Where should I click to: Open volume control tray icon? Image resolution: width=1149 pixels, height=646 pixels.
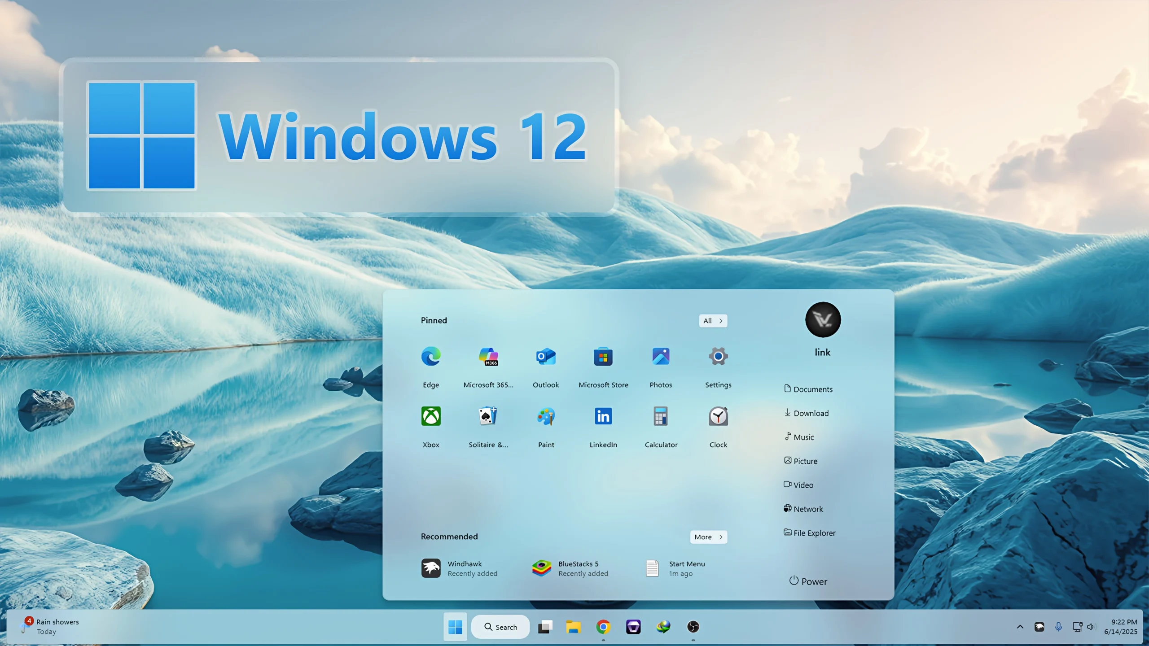(1091, 627)
